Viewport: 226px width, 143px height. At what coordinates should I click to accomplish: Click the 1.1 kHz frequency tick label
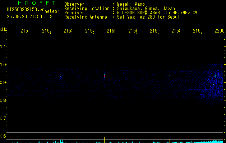coord(3,47)
